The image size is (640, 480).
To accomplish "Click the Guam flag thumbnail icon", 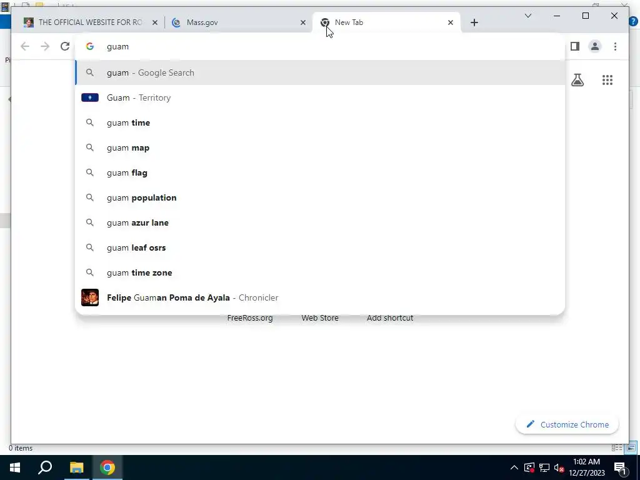I will click(90, 97).
